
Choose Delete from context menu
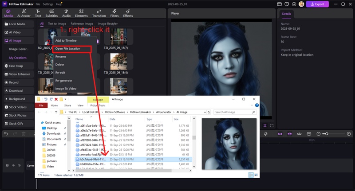tap(75, 65)
